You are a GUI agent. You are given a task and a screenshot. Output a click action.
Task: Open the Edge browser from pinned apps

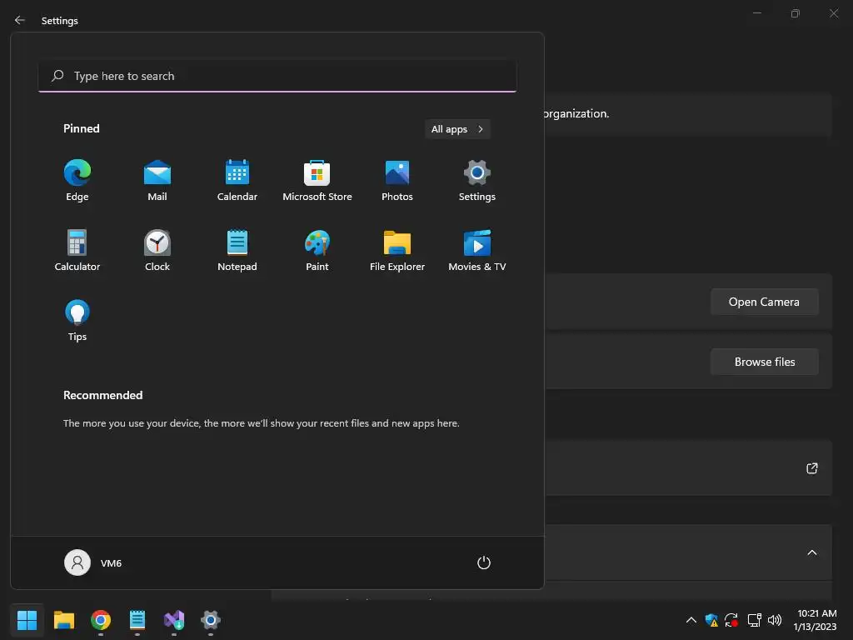click(x=77, y=181)
